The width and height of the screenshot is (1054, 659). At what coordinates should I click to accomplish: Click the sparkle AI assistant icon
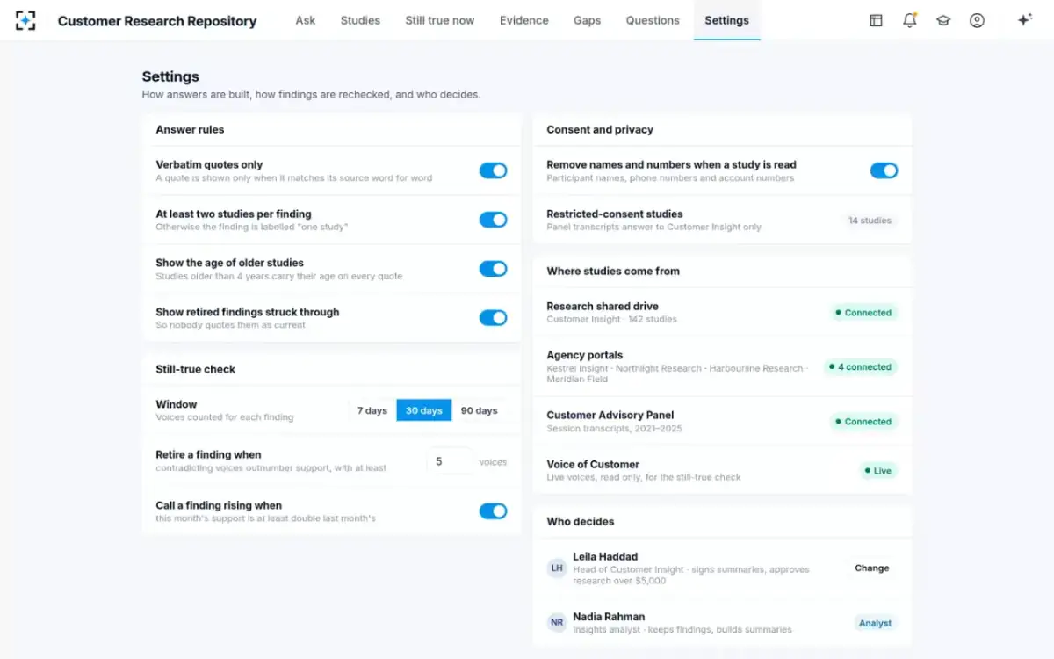click(1024, 20)
